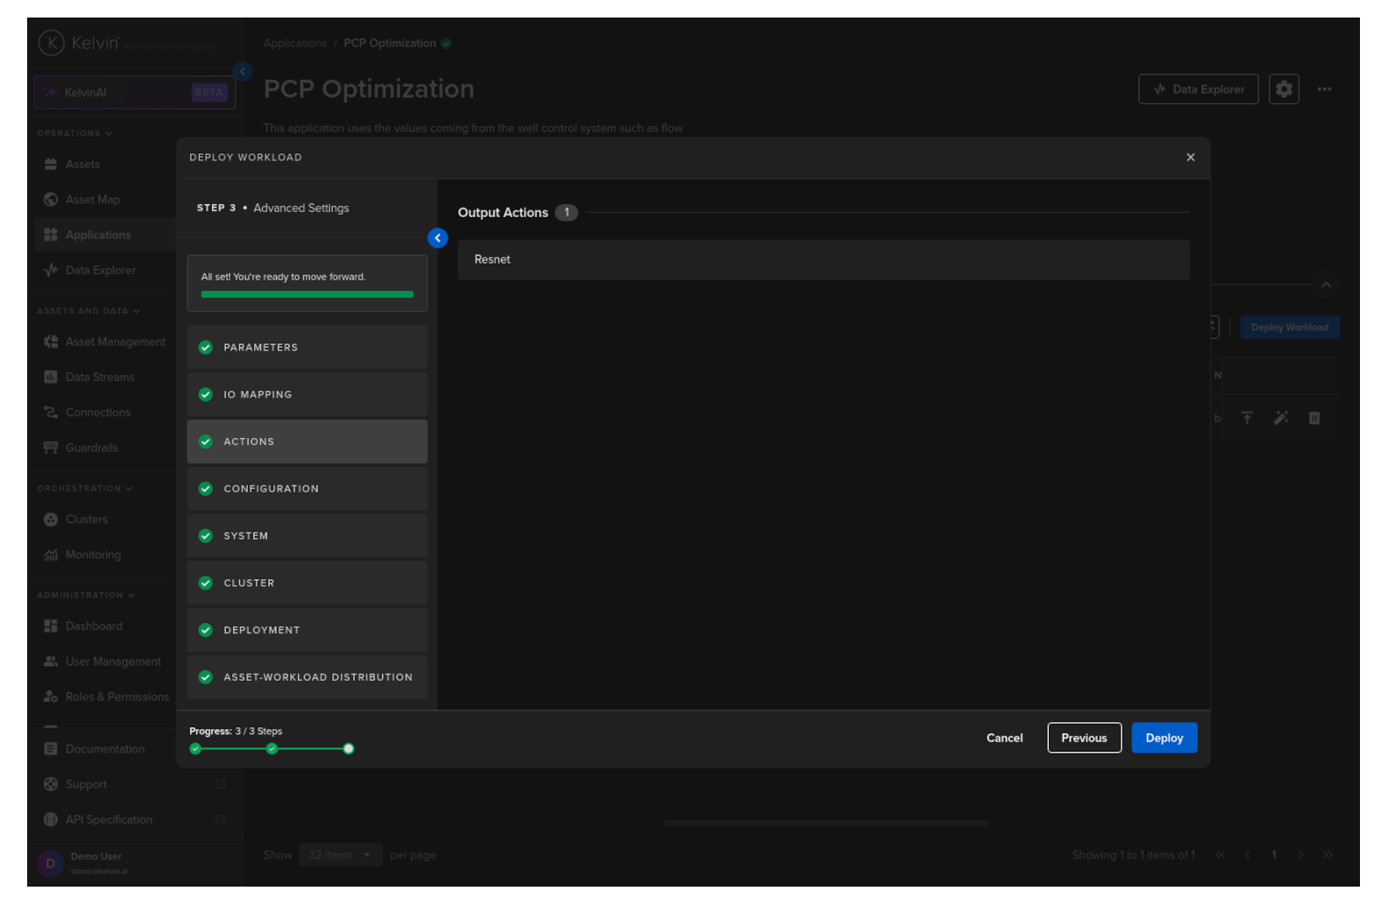Click the Kelvin logo icon
The width and height of the screenshot is (1388, 905).
click(x=51, y=42)
